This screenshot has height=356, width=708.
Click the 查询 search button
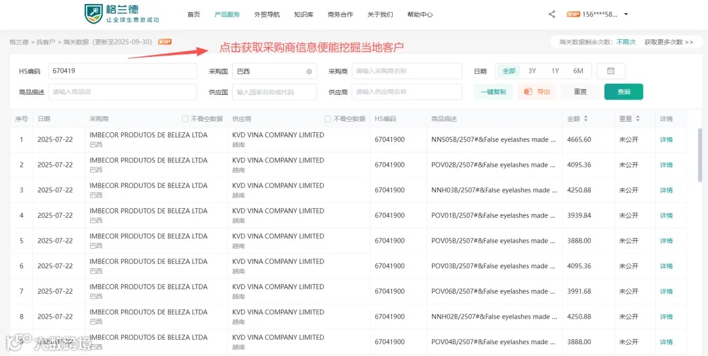pos(623,92)
